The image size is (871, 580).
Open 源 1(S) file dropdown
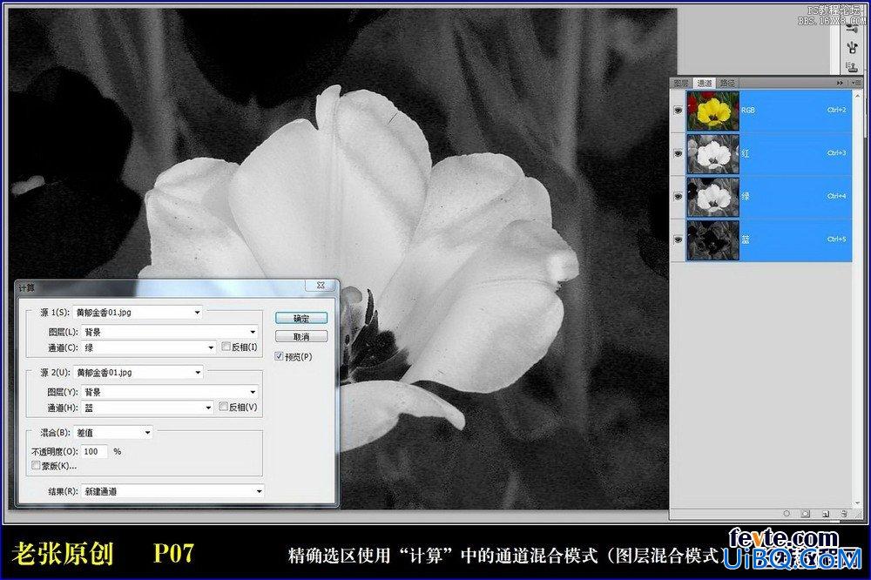click(x=138, y=313)
